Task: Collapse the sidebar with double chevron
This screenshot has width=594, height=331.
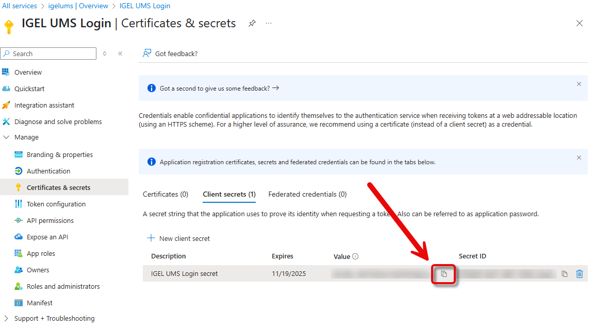Action: [120, 54]
